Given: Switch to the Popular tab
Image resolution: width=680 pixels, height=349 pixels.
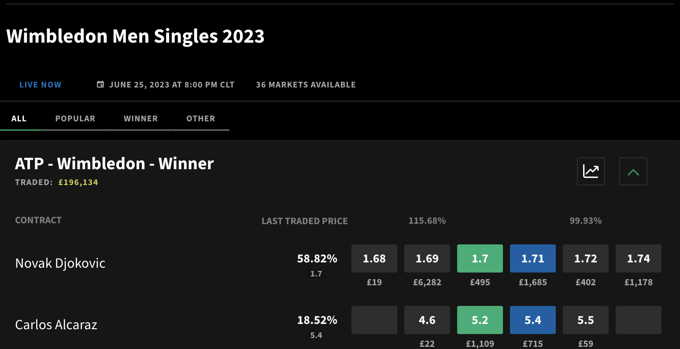Looking at the screenshot, I should [x=75, y=119].
